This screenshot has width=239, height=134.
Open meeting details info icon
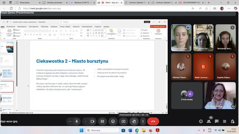click(201, 121)
